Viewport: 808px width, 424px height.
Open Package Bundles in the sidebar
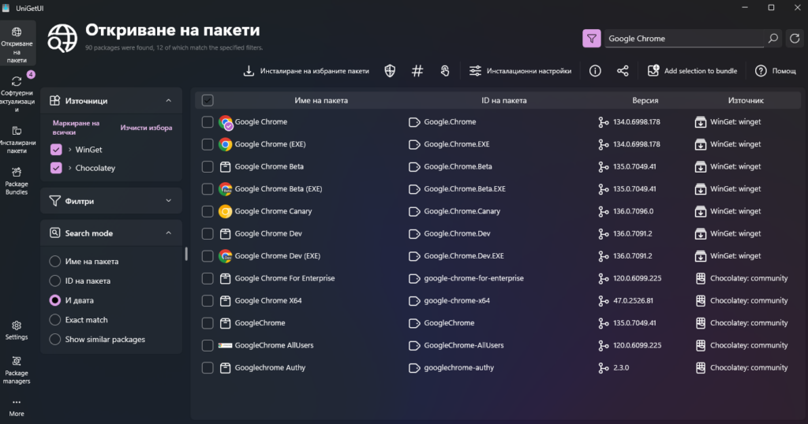coord(17,181)
